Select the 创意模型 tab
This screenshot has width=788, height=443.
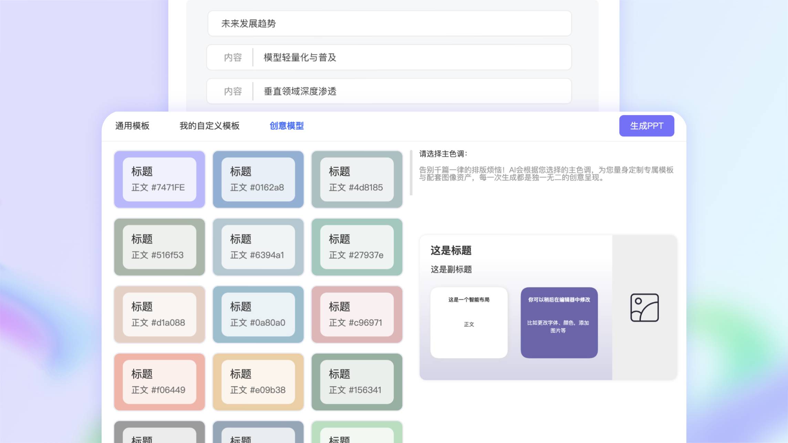coord(287,126)
